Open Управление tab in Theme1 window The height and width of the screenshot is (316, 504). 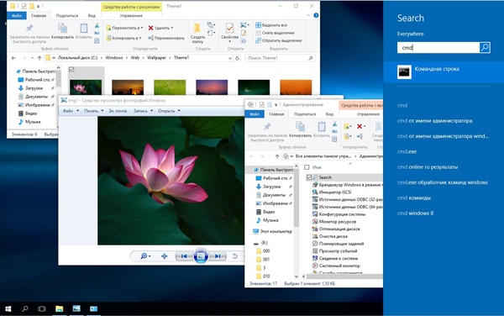point(131,15)
